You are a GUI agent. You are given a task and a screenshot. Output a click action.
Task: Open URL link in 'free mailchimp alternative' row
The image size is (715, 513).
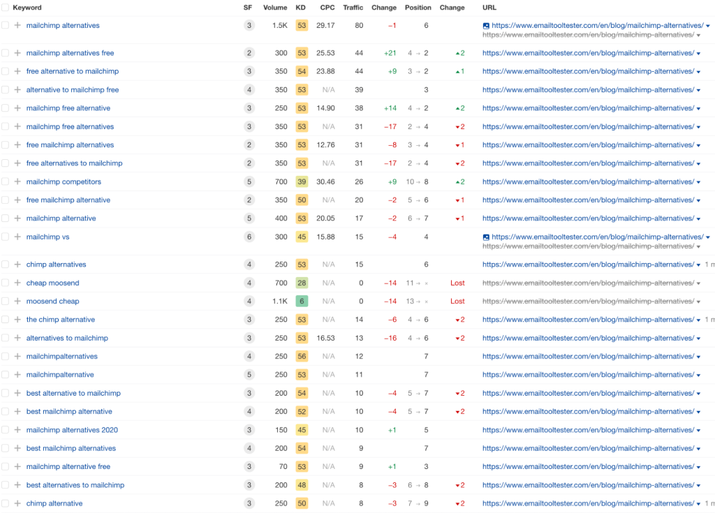click(x=588, y=200)
